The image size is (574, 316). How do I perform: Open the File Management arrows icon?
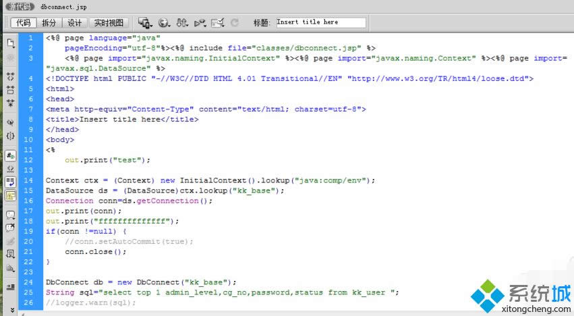pyautogui.click(x=182, y=22)
